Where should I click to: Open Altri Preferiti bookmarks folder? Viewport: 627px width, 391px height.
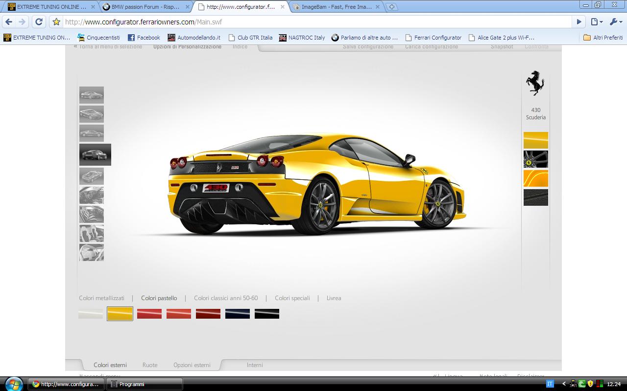pyautogui.click(x=603, y=38)
